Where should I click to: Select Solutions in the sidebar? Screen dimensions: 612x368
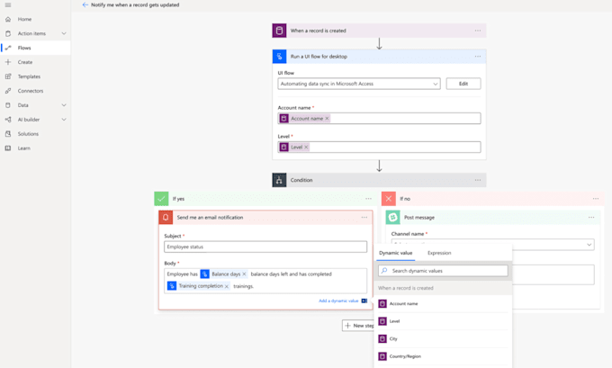coord(28,134)
